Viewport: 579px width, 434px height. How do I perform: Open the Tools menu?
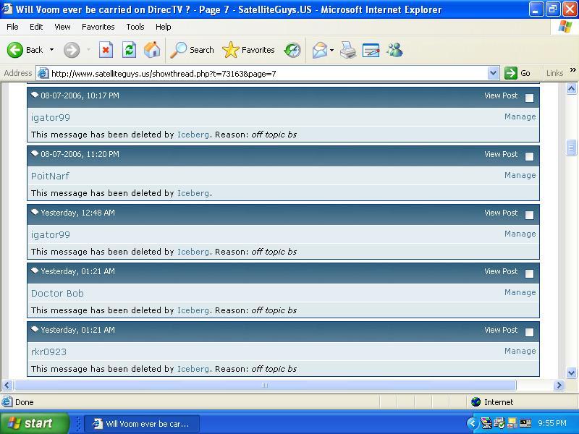point(135,27)
